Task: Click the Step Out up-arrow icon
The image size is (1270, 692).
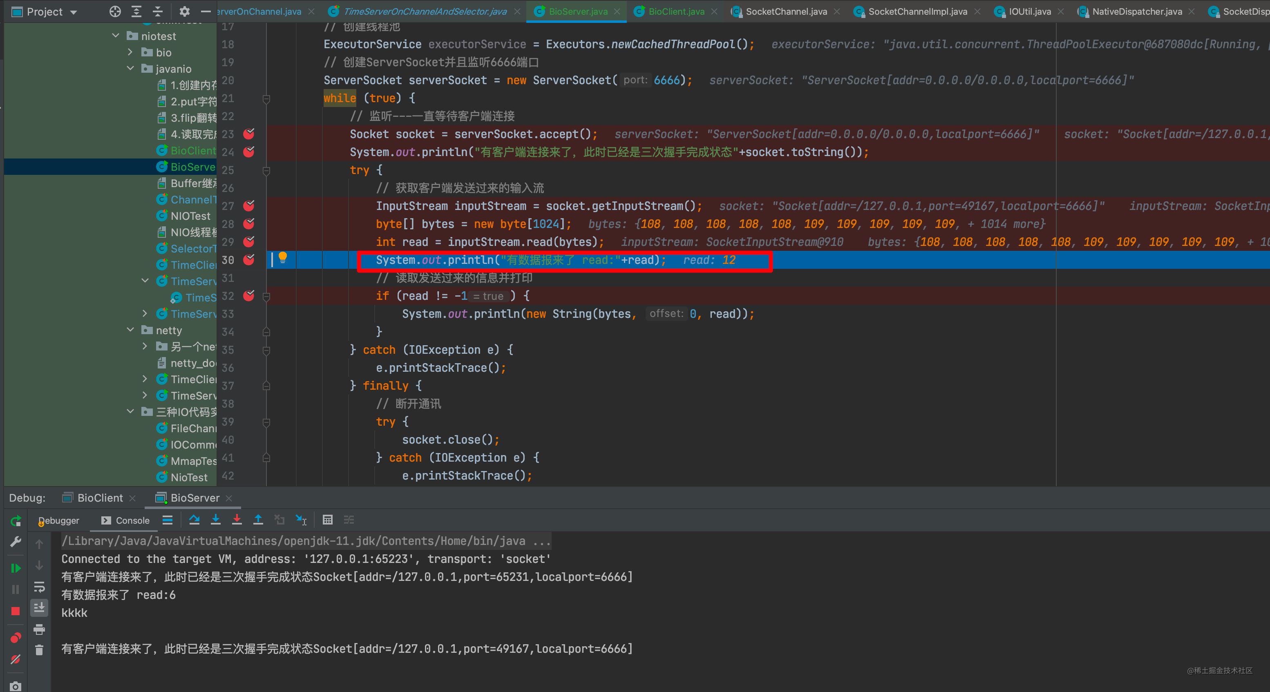Action: point(258,520)
